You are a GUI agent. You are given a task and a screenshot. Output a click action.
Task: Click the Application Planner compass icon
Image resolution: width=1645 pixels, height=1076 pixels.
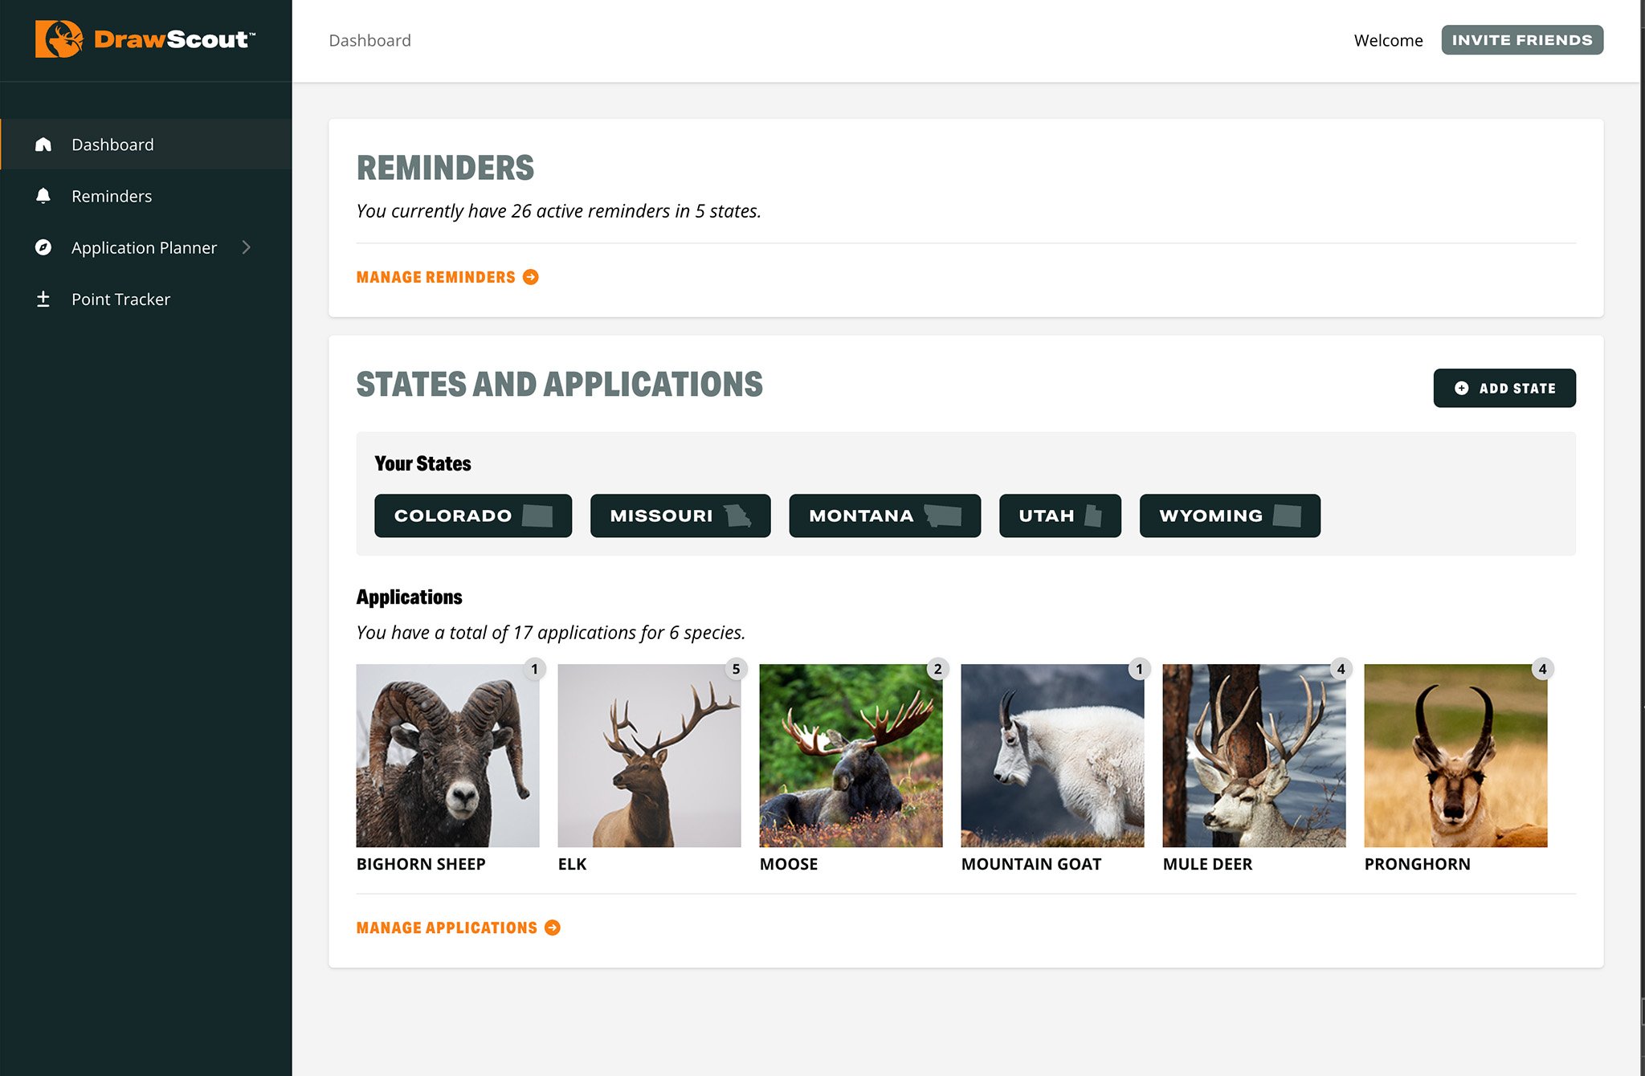click(43, 247)
